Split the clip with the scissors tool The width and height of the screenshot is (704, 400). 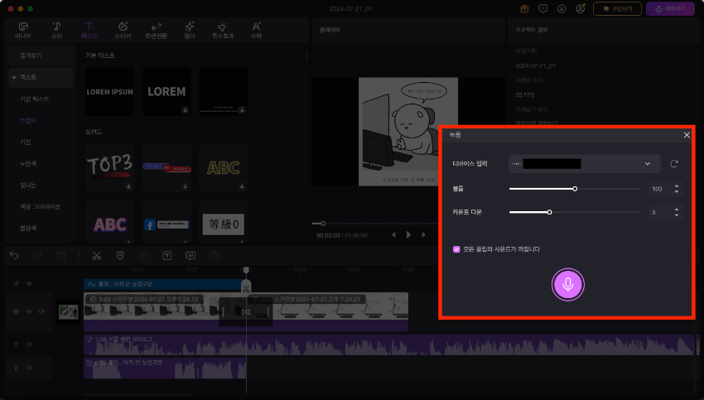point(97,256)
